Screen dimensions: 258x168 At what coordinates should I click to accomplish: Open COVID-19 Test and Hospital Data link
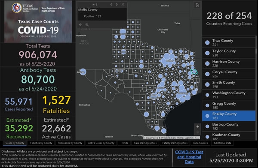189,157
